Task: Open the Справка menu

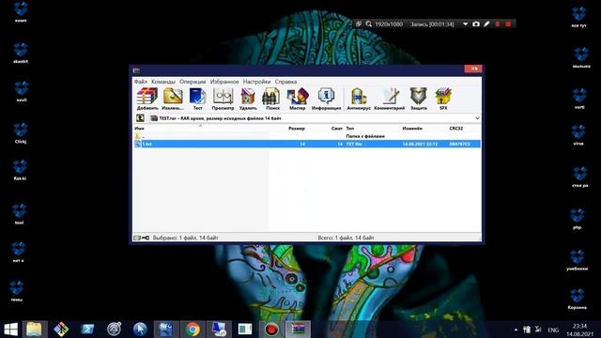Action: click(x=285, y=82)
